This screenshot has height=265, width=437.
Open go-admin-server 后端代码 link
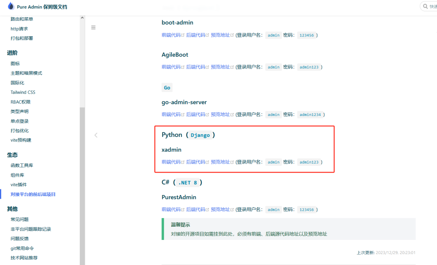(x=196, y=114)
